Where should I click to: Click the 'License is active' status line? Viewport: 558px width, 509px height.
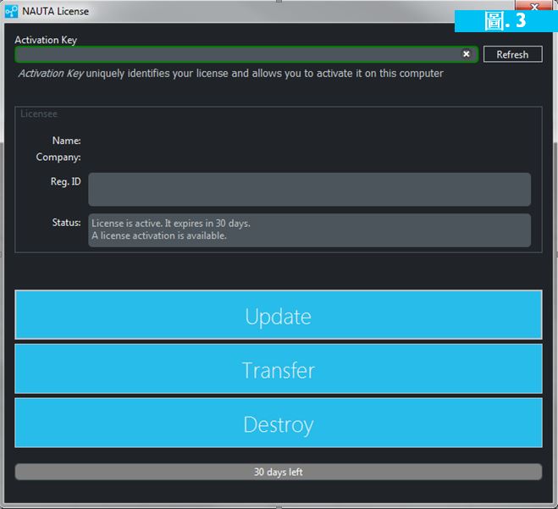tap(171, 224)
